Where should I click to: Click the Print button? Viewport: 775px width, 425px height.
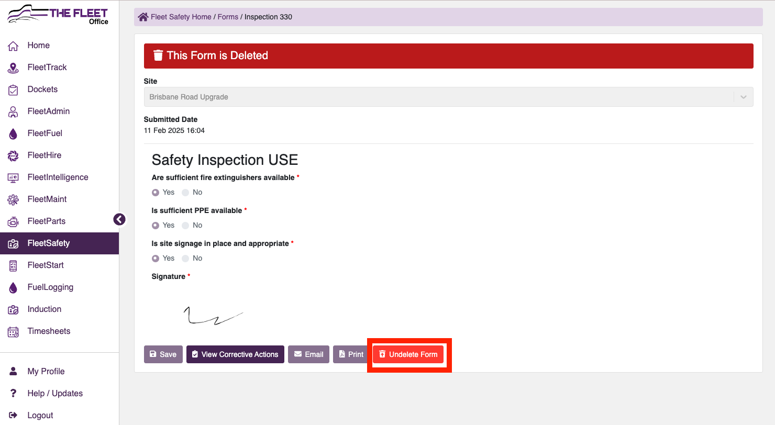tap(351, 354)
